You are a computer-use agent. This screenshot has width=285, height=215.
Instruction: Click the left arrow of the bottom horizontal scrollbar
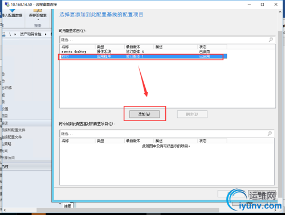tap(5, 210)
